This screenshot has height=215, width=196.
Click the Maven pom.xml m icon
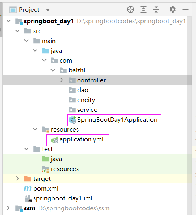click(28, 189)
